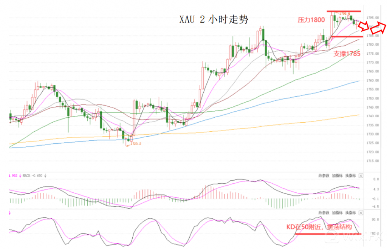This screenshot has height=249, width=387.
Task: Click the down arrow after the 4.982 value
Action: (x=20, y=175)
